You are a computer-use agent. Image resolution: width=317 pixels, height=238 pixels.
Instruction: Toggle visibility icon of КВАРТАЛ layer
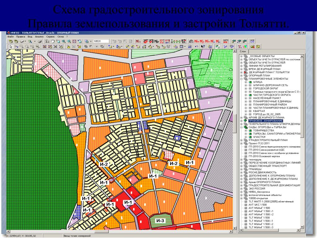point(250,111)
